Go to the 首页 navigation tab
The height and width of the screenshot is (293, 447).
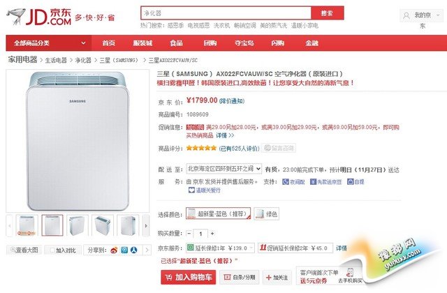click(108, 43)
